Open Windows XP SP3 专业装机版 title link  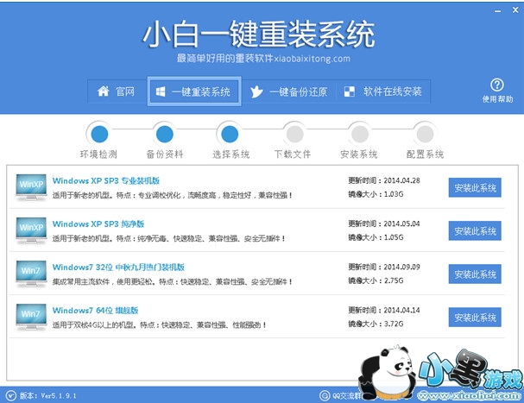click(106, 180)
